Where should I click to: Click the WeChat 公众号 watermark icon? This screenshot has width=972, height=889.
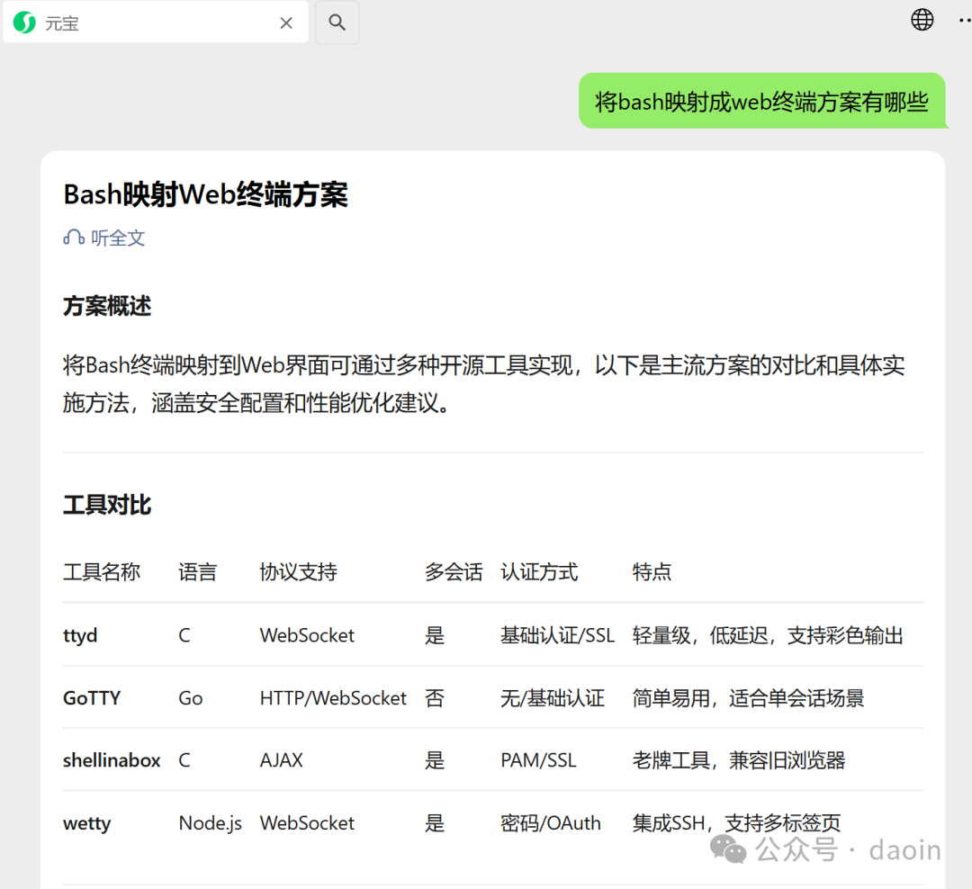click(x=728, y=849)
